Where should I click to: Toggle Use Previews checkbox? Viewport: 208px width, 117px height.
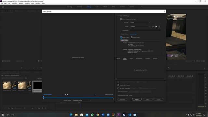click(x=138, y=82)
